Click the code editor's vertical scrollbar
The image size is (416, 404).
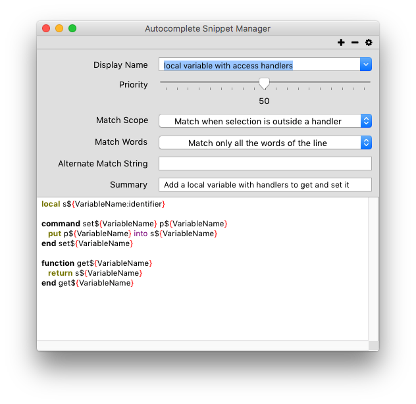pos(373,268)
